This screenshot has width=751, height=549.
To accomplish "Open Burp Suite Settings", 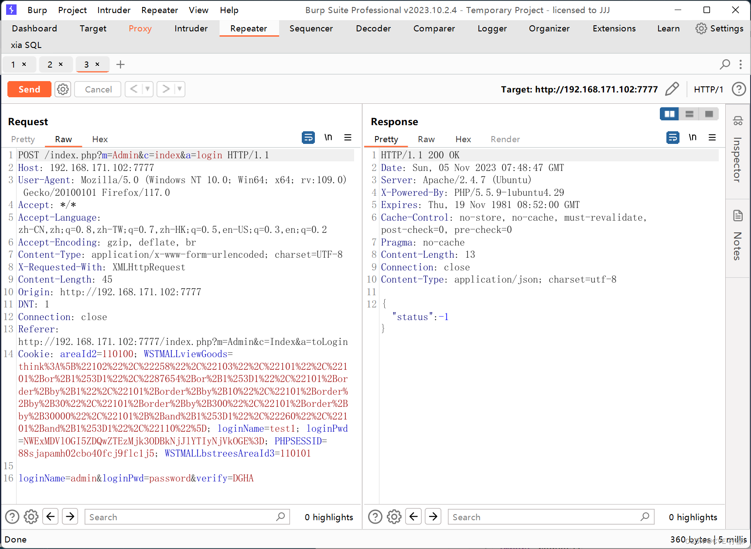I will click(x=720, y=28).
